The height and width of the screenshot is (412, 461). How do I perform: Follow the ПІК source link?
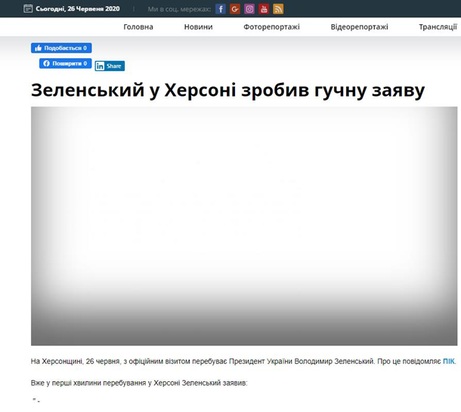click(x=449, y=362)
